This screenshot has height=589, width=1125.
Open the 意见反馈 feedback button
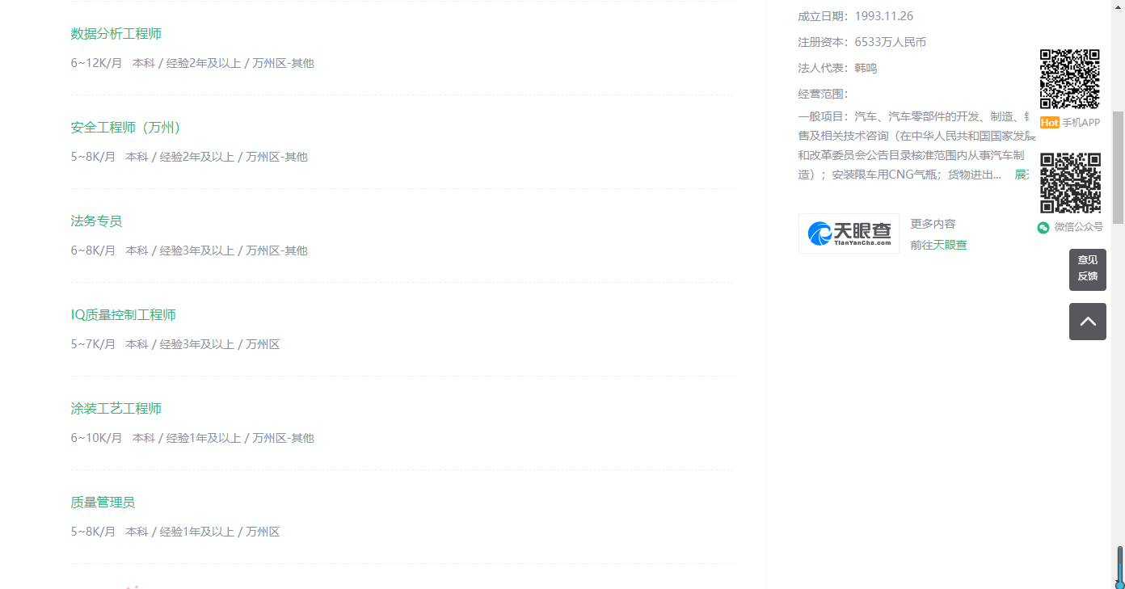point(1087,270)
